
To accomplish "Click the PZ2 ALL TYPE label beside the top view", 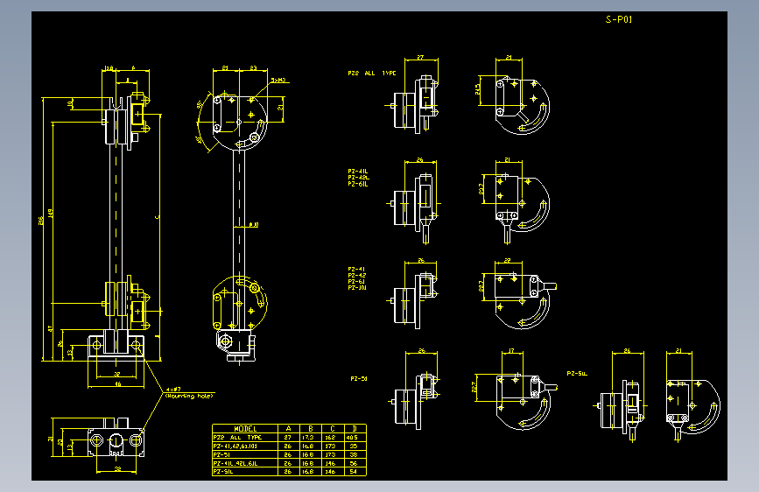I will [x=372, y=74].
